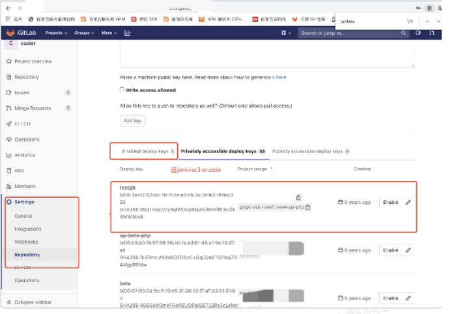Image resolution: width=456 pixels, height=314 pixels.
Task: Click the beta key title
Action: pyautogui.click(x=125, y=283)
